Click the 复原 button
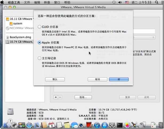Viewport: 164px width, 129px height. (x=127, y=97)
